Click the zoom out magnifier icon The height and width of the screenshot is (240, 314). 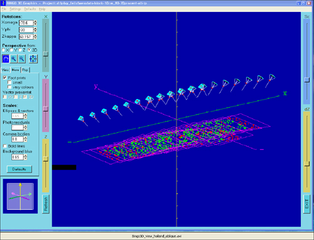tap(21, 59)
